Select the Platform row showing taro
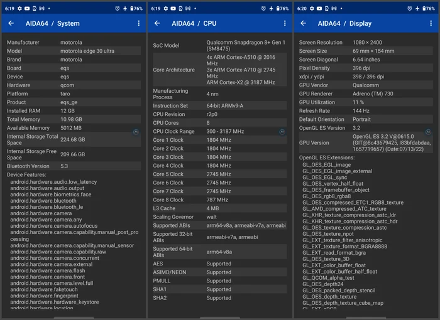This screenshot has height=320, width=440. (x=74, y=93)
